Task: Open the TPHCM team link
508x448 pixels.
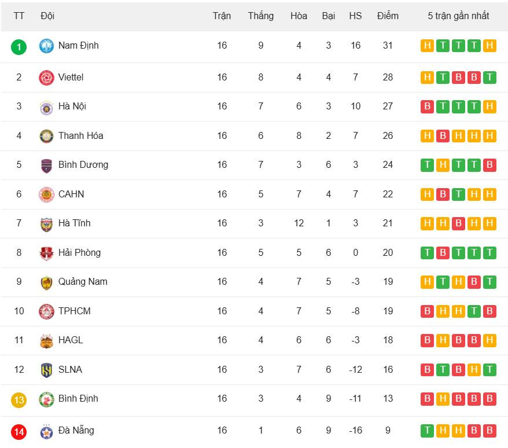Action: [x=75, y=311]
